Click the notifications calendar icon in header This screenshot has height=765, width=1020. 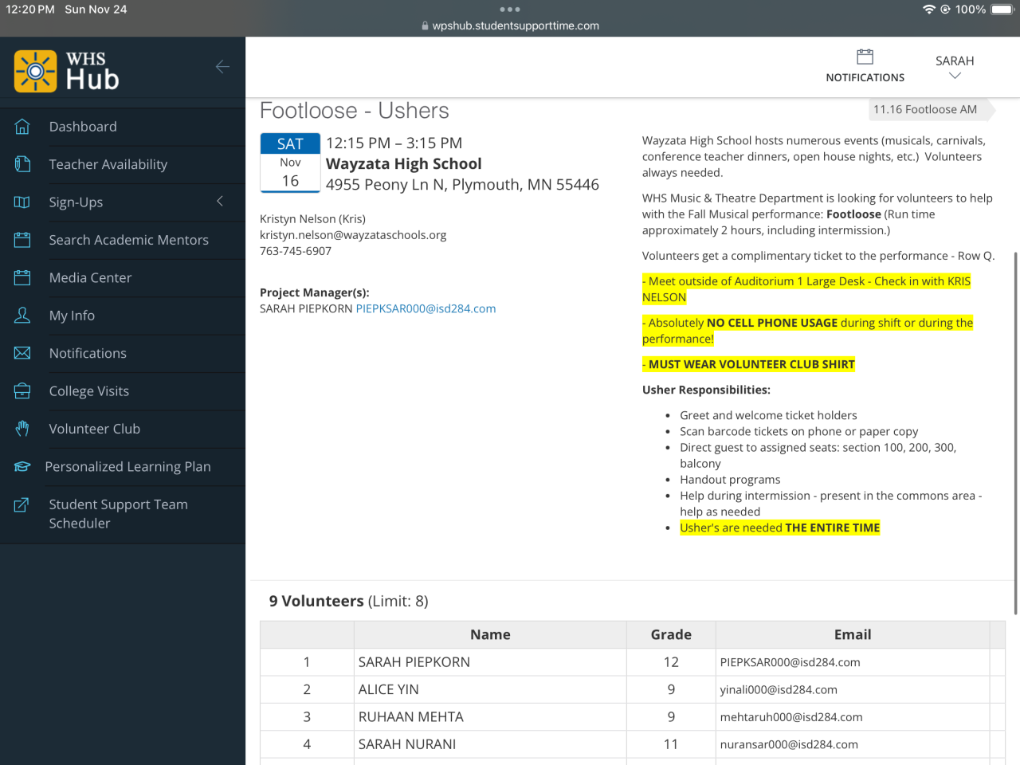[x=865, y=57]
